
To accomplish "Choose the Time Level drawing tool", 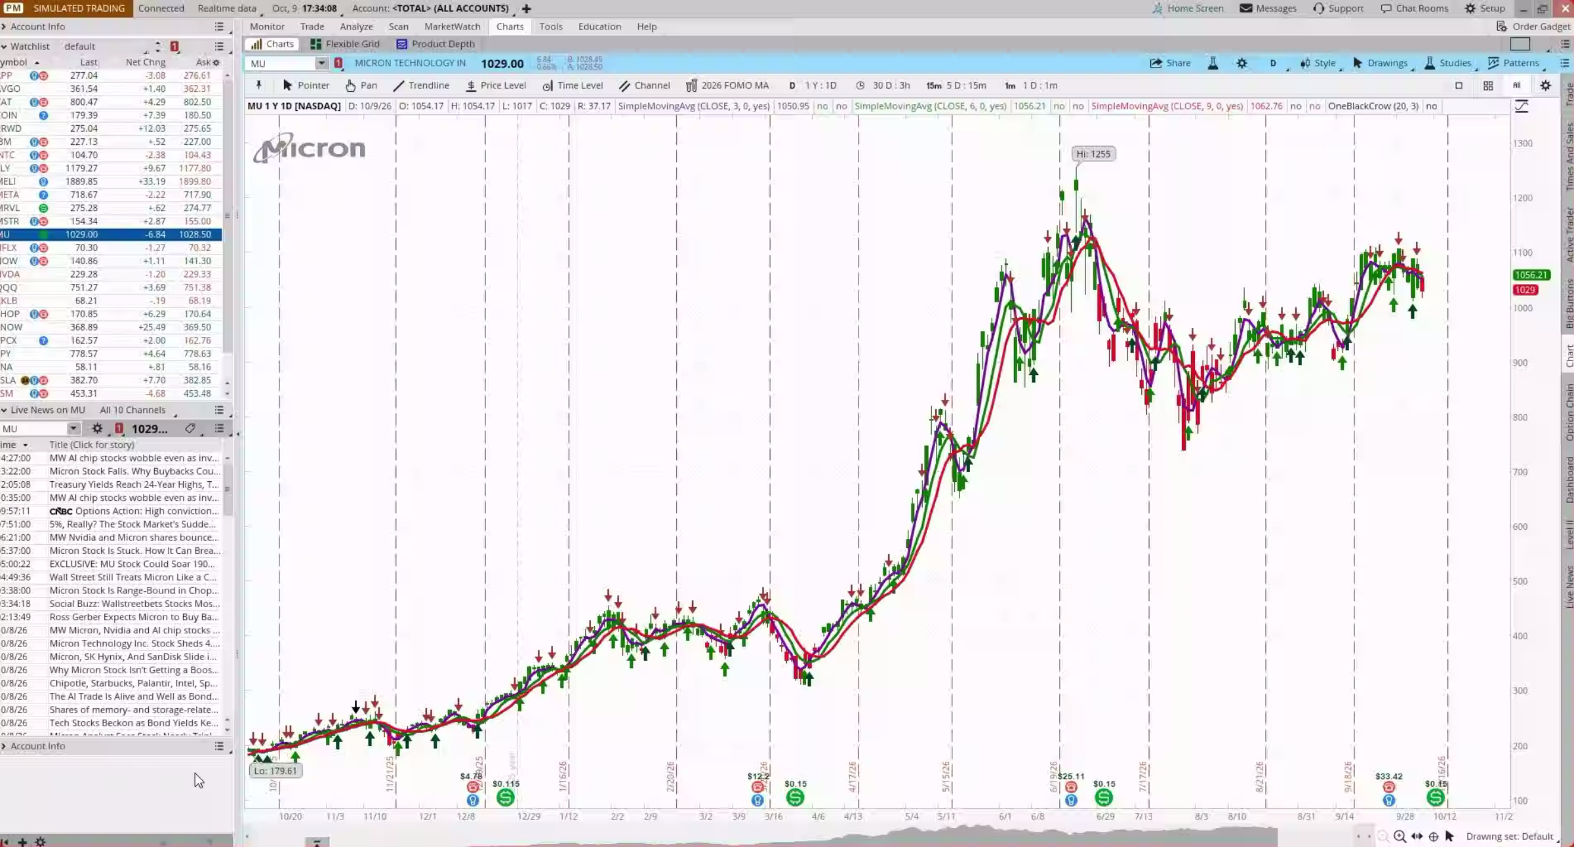I will [x=573, y=85].
